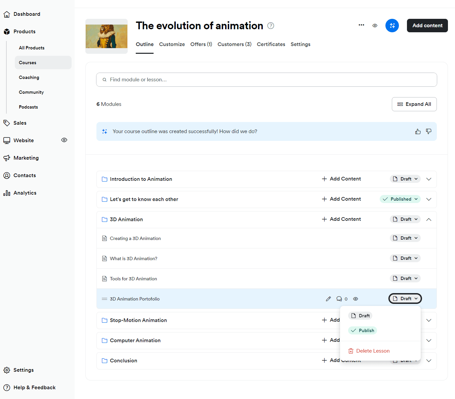455x399 pixels.
Task: Open the ellipsis more-options menu near the title
Action: click(x=361, y=25)
